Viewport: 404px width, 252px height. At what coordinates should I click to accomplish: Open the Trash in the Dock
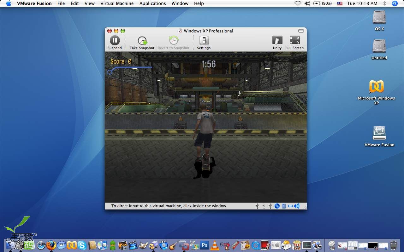coord(394,245)
